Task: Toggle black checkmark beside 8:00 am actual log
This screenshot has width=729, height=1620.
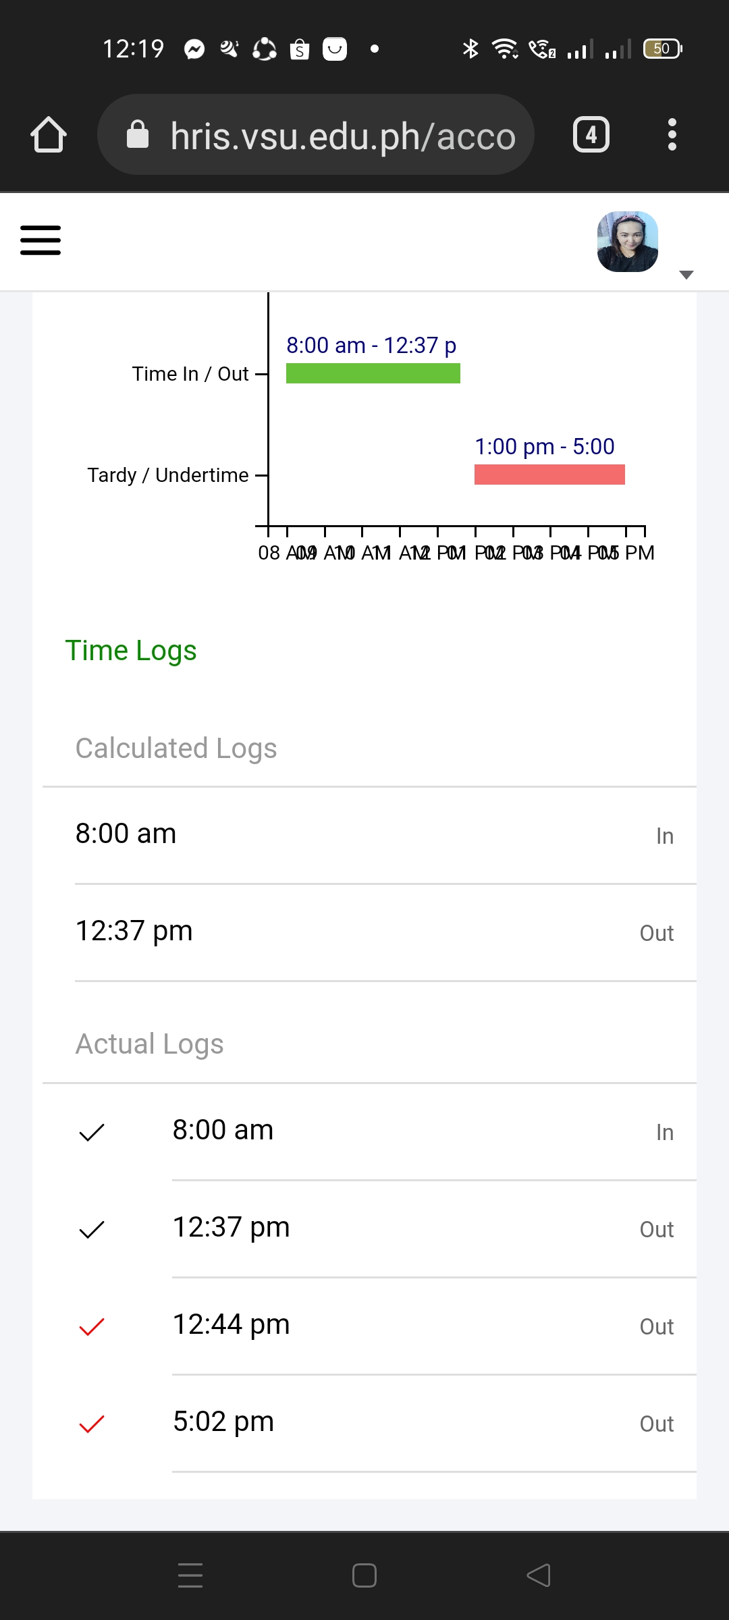Action: 92,1132
